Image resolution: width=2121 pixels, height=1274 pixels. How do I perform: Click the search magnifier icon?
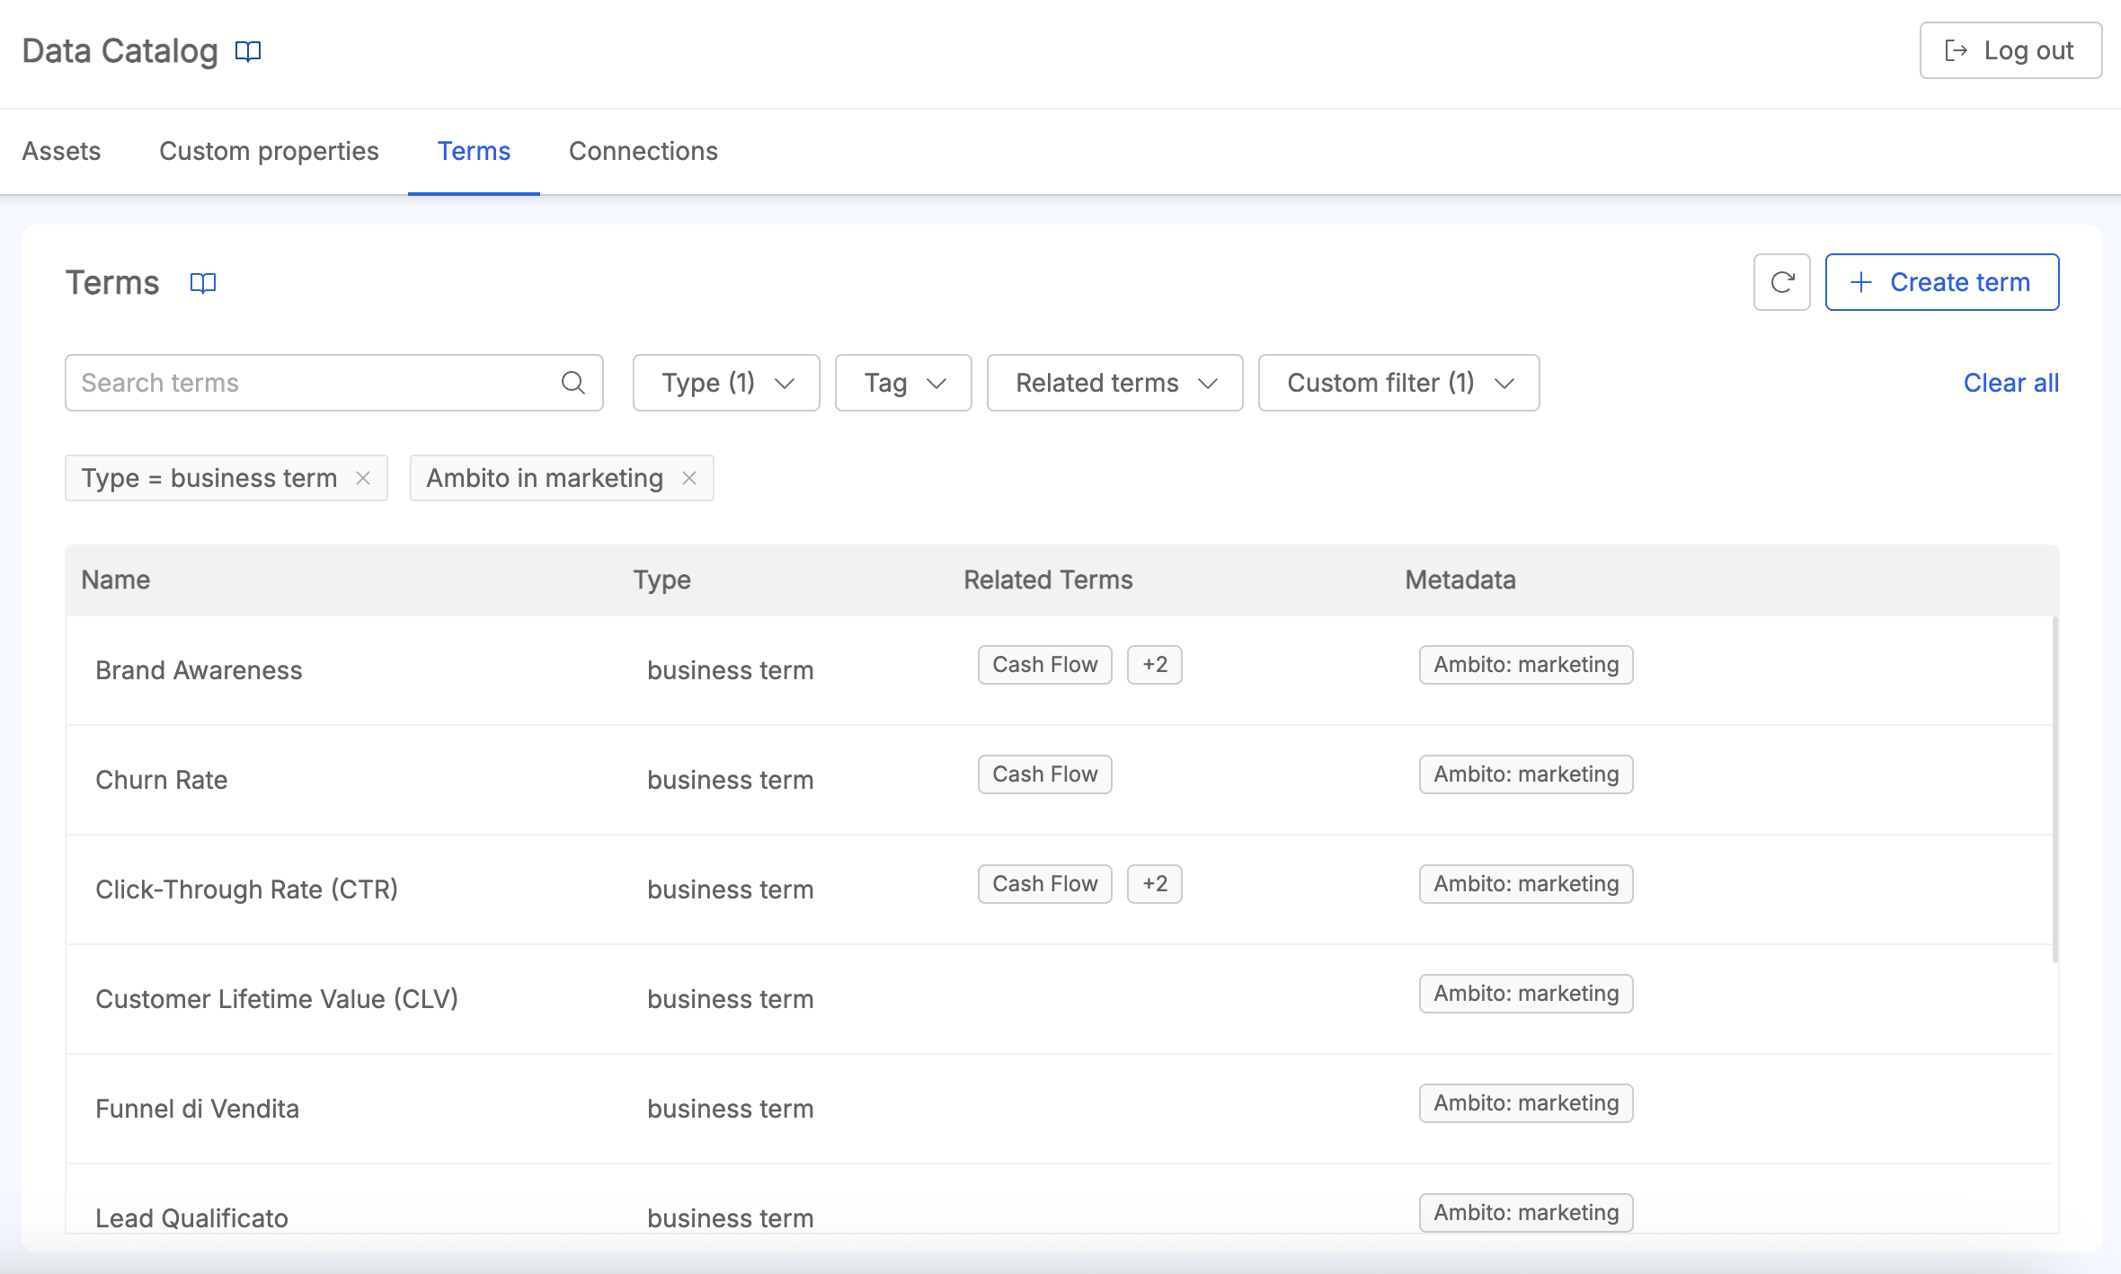point(573,383)
